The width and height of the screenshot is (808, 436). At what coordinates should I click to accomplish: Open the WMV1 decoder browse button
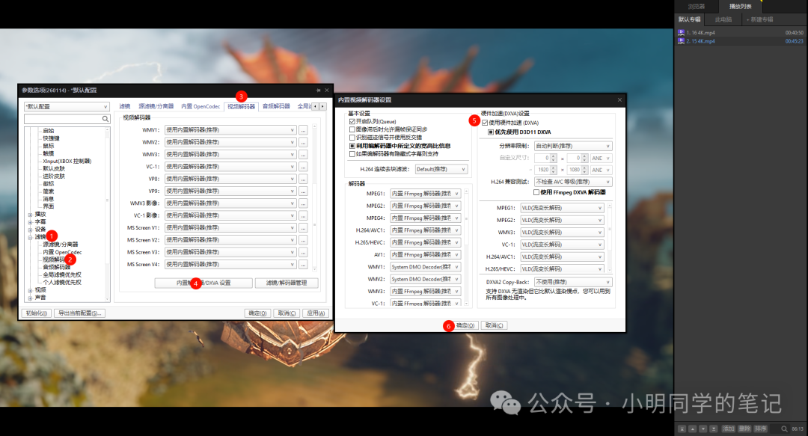click(303, 129)
